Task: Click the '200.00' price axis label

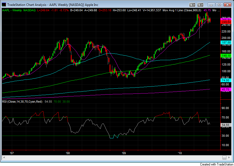Action: pos(226,38)
